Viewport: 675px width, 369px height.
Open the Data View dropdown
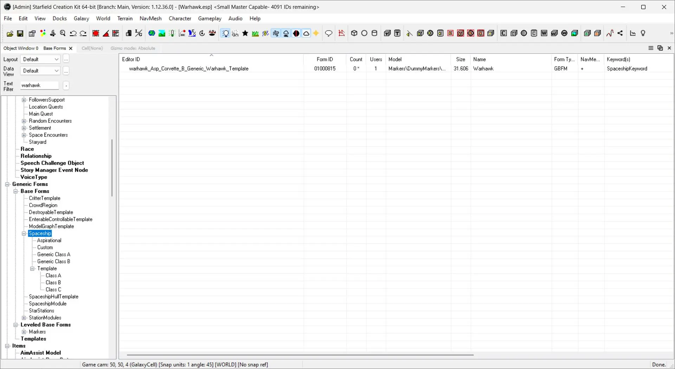(40, 71)
